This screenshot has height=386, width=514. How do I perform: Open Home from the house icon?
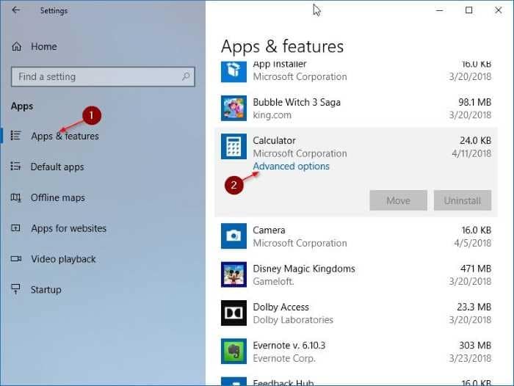tap(16, 47)
